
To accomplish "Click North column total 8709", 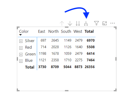I will pyautogui.click(x=55, y=67).
